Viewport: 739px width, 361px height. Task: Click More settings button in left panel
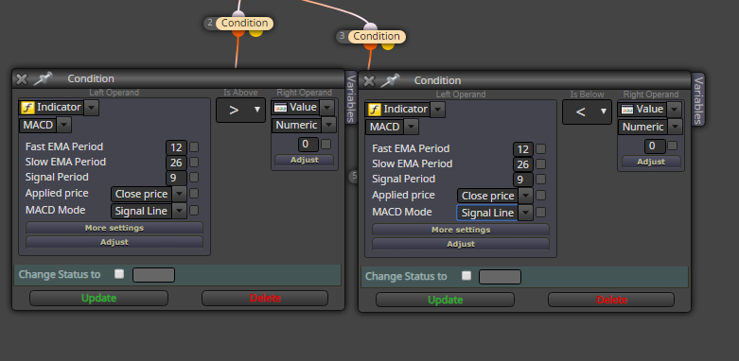[x=114, y=228]
